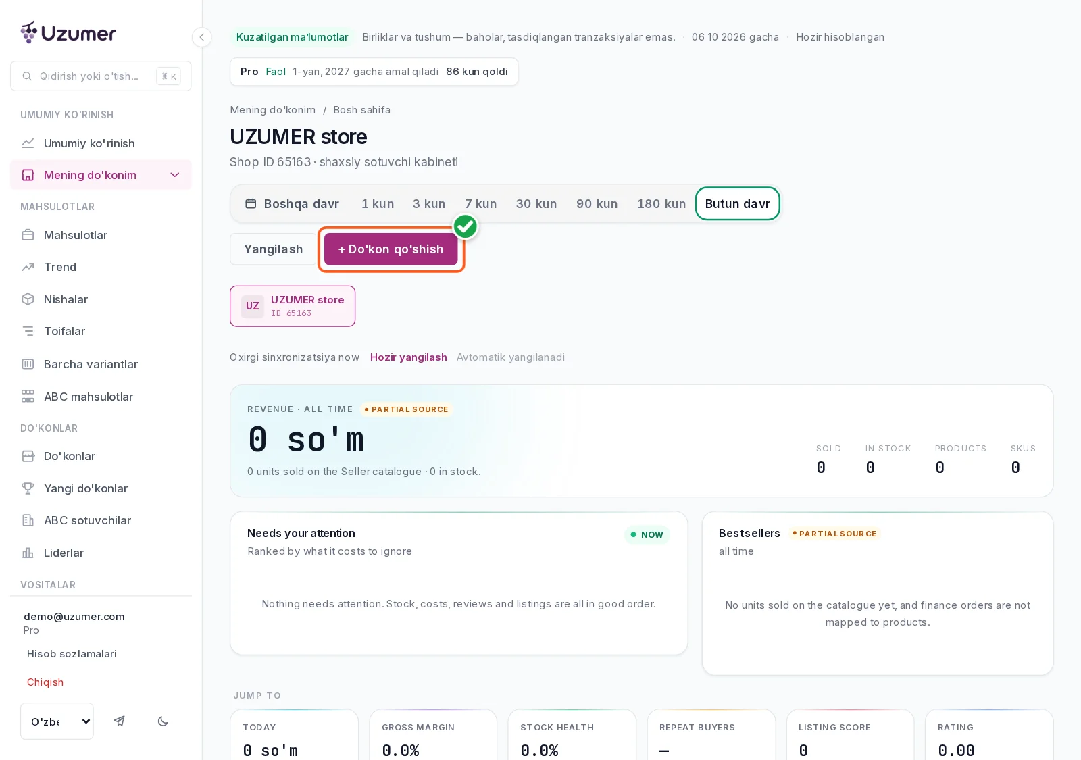The height and width of the screenshot is (760, 1081).
Task: Click the ABC sotuvchilar building icon
Action: tap(28, 520)
